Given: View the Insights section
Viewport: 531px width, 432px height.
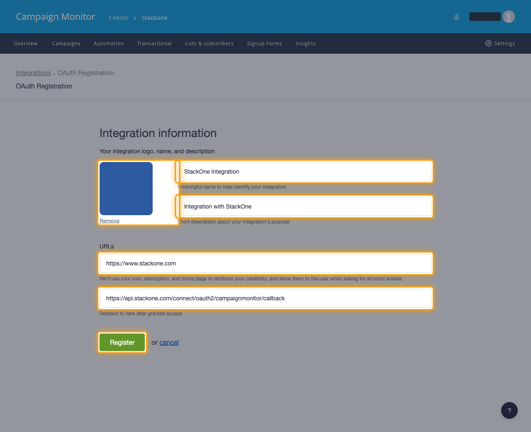Looking at the screenshot, I should (x=305, y=43).
